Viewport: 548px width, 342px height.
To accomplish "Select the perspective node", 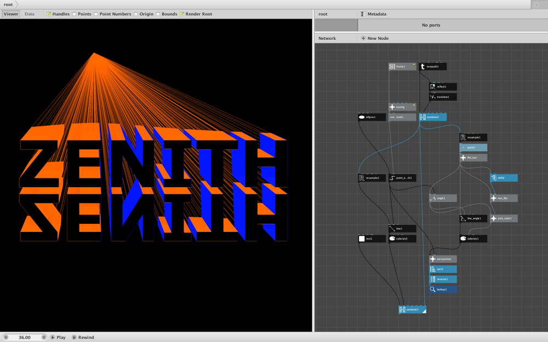I will tap(443, 259).
